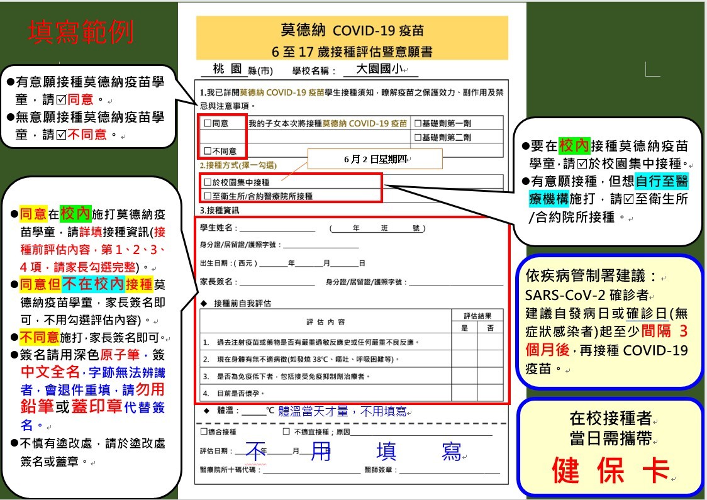Select the 至衛生所/合約醫療院所接種 checkbox
The width and height of the screenshot is (707, 500).
click(208, 196)
